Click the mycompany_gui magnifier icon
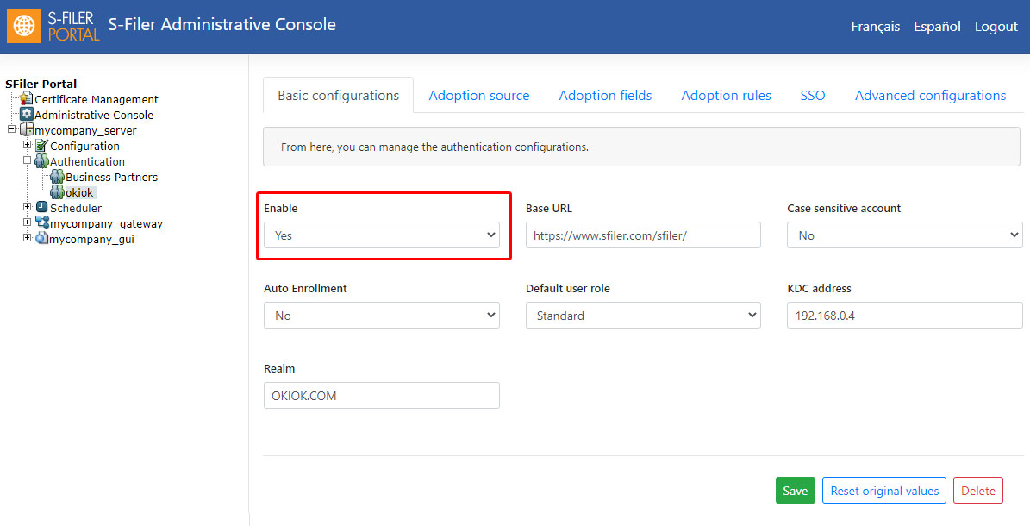1030x526 pixels. tap(42, 238)
